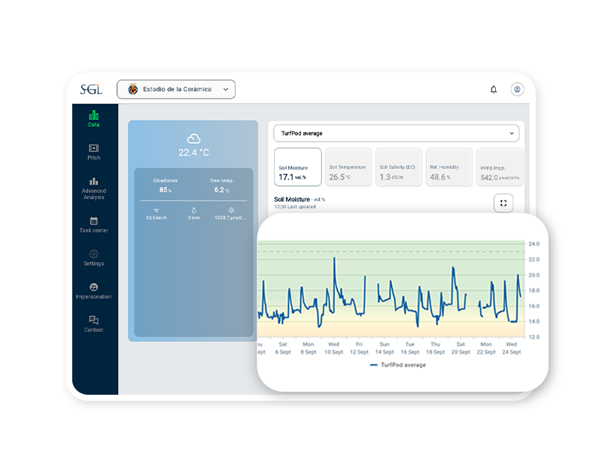Expand chart to fullscreen
Image resolution: width=602 pixels, height=452 pixels.
(x=503, y=203)
